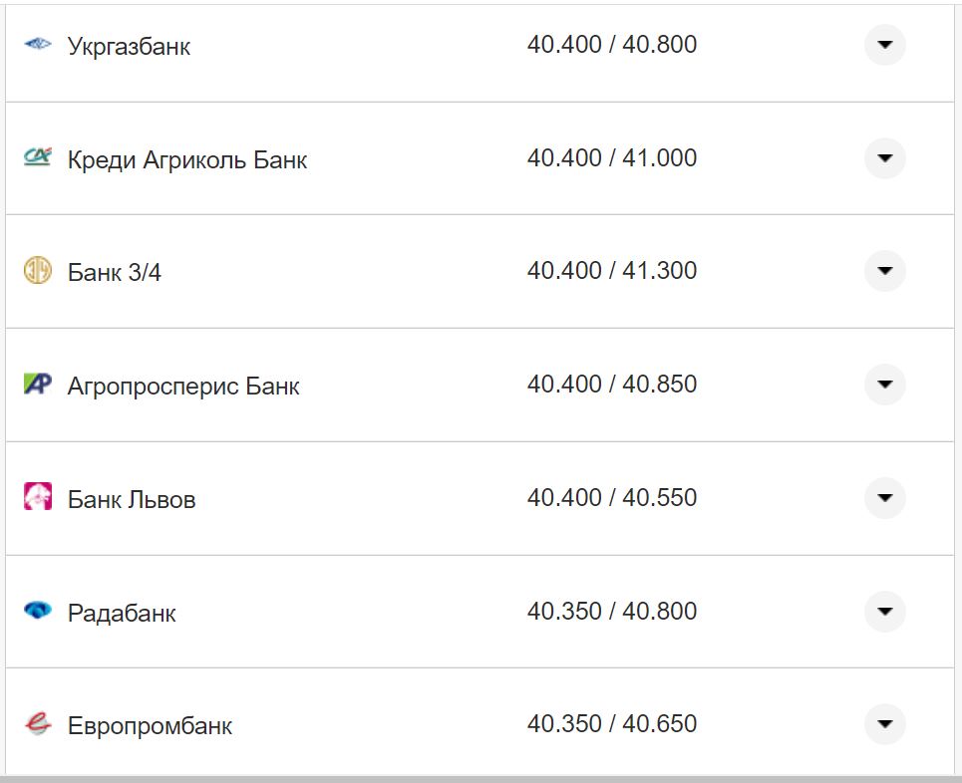
Task: Open the Укргазбанк bank name link
Action: [x=129, y=47]
